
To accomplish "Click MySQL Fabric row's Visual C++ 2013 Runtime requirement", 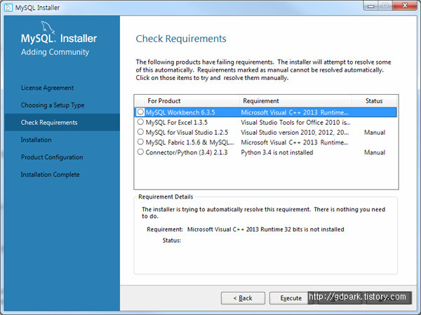I will (x=295, y=142).
